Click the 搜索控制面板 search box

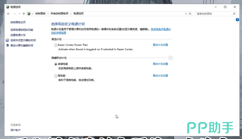point(214,14)
